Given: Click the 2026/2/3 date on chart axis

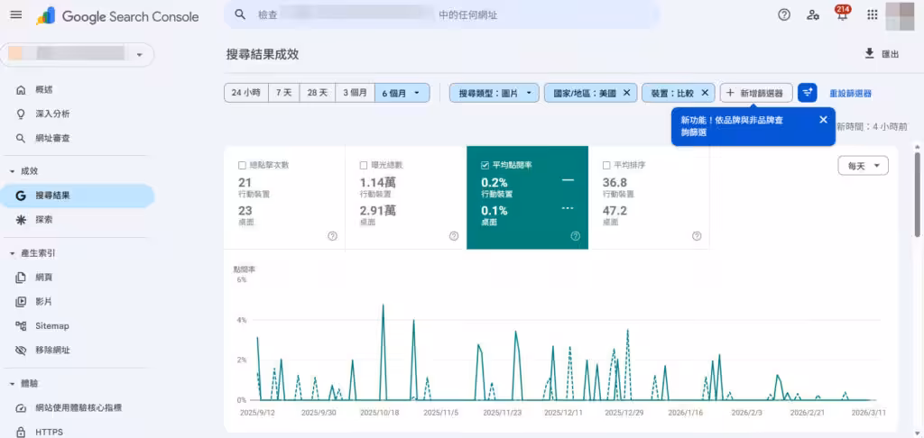Looking at the screenshot, I should coord(744,413).
